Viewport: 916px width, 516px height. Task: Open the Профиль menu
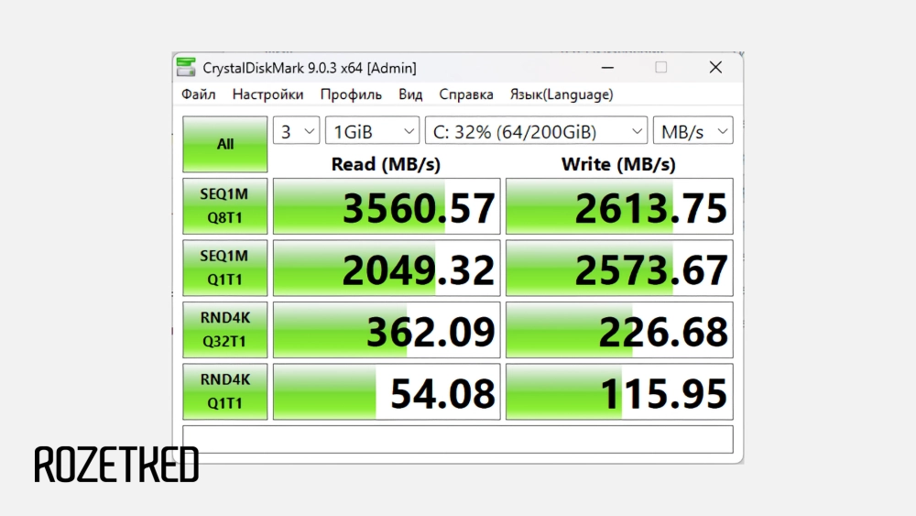tap(351, 94)
